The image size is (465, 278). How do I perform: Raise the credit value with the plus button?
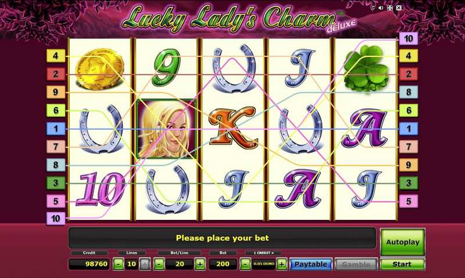tap(282, 264)
